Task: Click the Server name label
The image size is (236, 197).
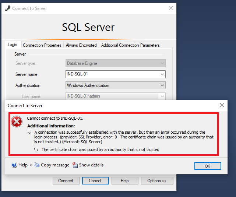Action: [27, 74]
